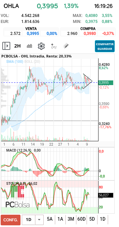
Task: Switch to the 5A range
Action: pyautogui.click(x=50, y=219)
